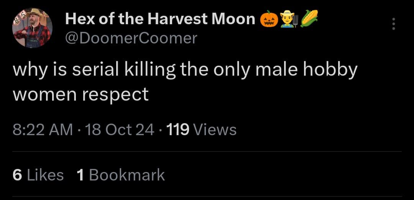Viewport: 414px width, 200px height.
Task: Click the number 6 likes count
Action: point(17,175)
